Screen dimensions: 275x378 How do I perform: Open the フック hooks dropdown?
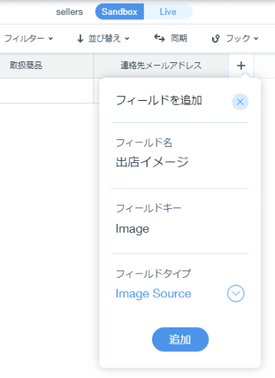[235, 39]
